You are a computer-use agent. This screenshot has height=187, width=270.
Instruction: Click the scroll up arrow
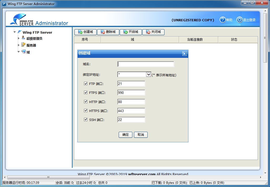tap(265, 11)
